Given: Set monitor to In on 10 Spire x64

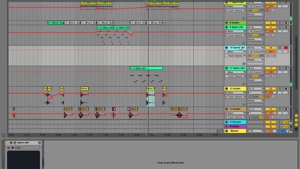Looking at the screenshot, I should coord(249,55).
